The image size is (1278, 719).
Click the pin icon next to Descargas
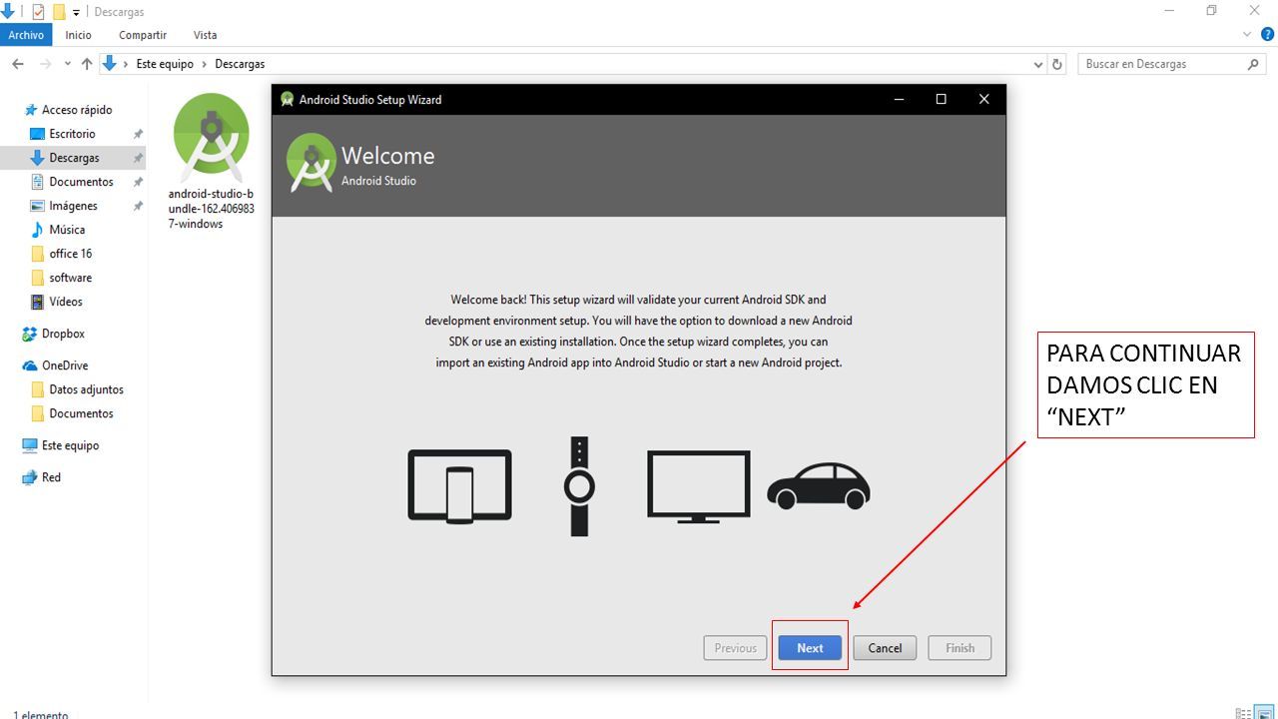tap(138, 158)
